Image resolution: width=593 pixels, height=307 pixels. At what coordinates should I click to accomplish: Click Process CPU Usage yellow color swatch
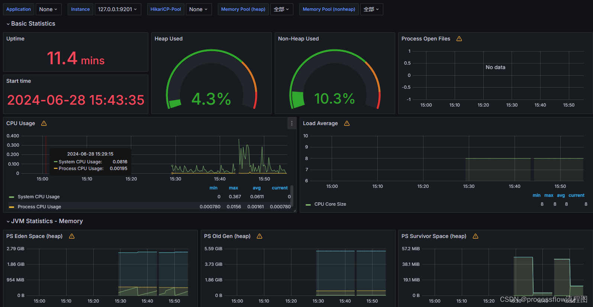[x=12, y=207]
